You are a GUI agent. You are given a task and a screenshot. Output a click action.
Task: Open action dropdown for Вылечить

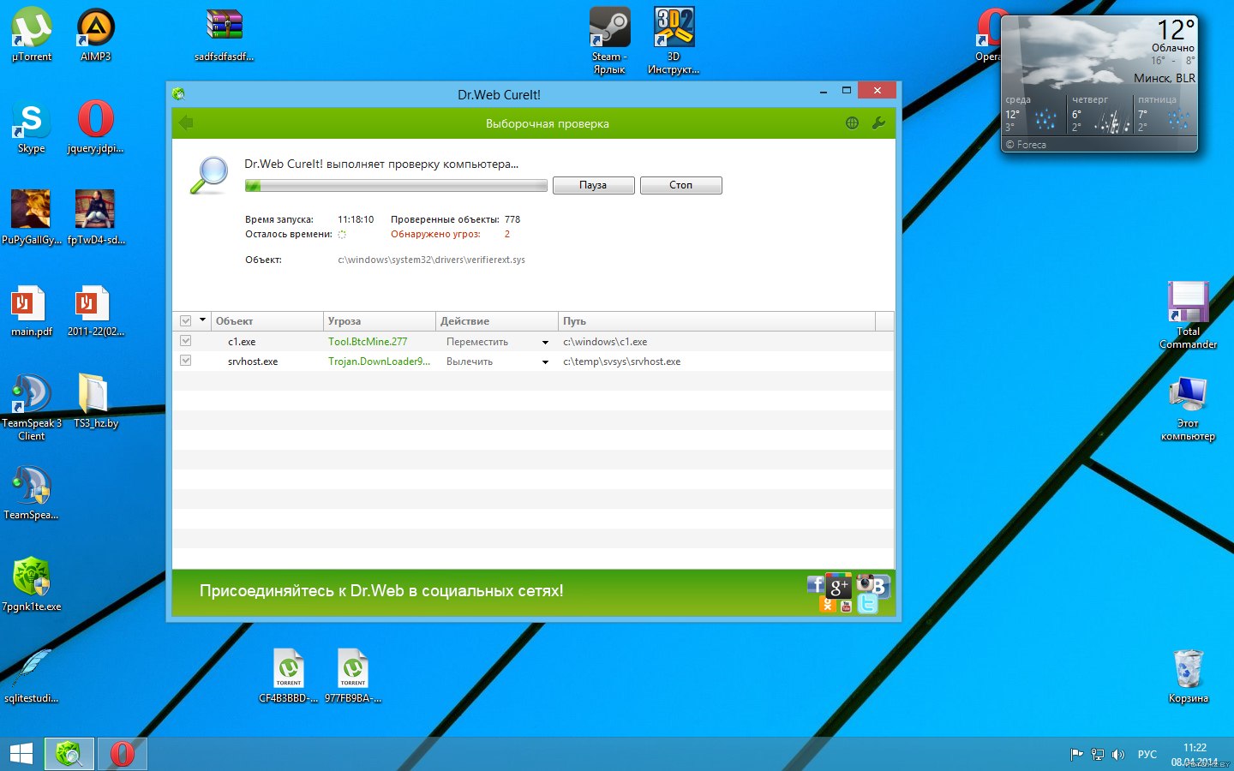click(545, 362)
